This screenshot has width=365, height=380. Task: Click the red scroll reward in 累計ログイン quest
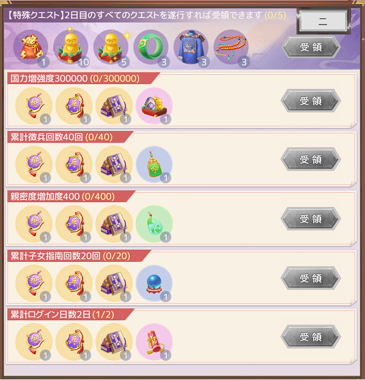(x=154, y=342)
